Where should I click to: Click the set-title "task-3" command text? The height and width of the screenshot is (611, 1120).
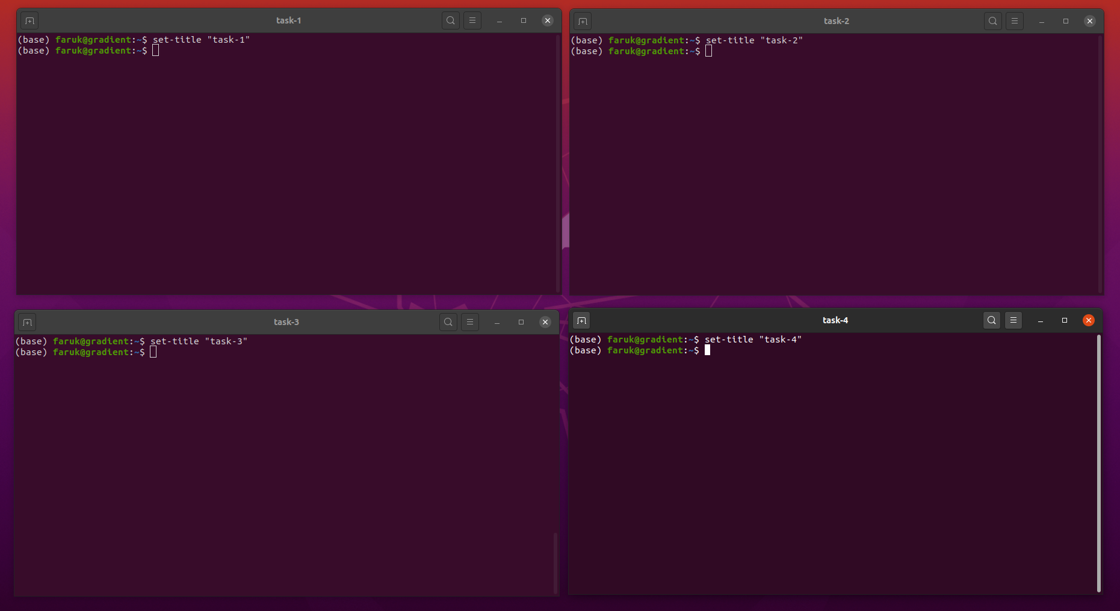(199, 341)
